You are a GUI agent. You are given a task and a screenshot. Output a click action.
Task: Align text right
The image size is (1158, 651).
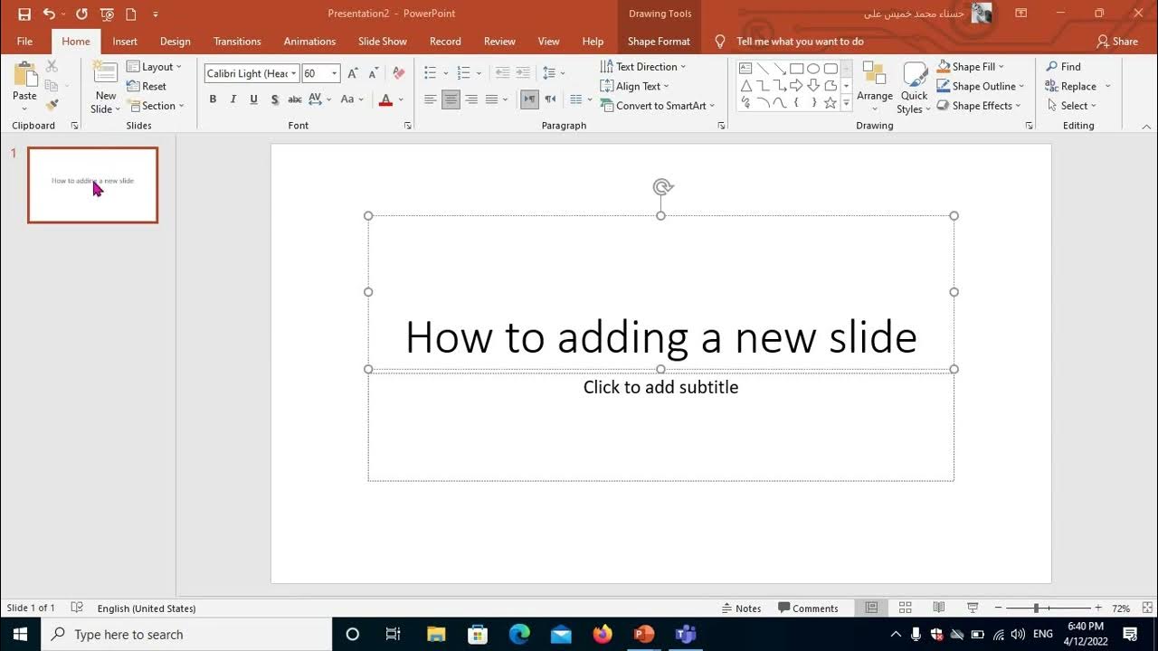pos(471,99)
